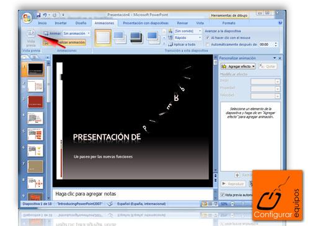Open the Slides tab icon in the left pane
The height and width of the screenshot is (226, 310).
[x=25, y=58]
